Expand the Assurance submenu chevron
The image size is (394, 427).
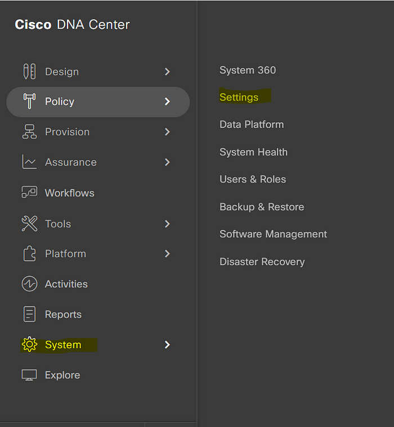click(167, 162)
